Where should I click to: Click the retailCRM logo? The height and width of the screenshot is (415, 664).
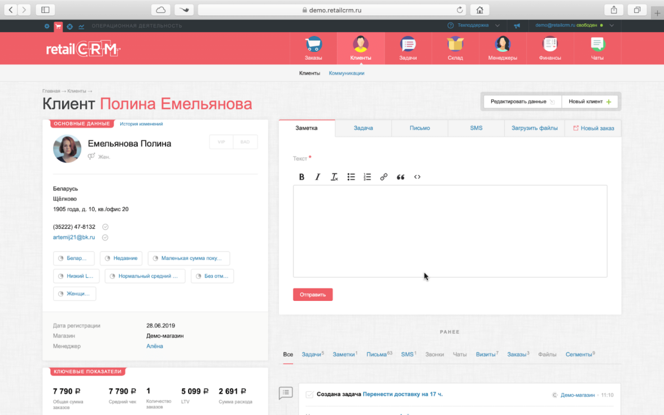(x=83, y=49)
